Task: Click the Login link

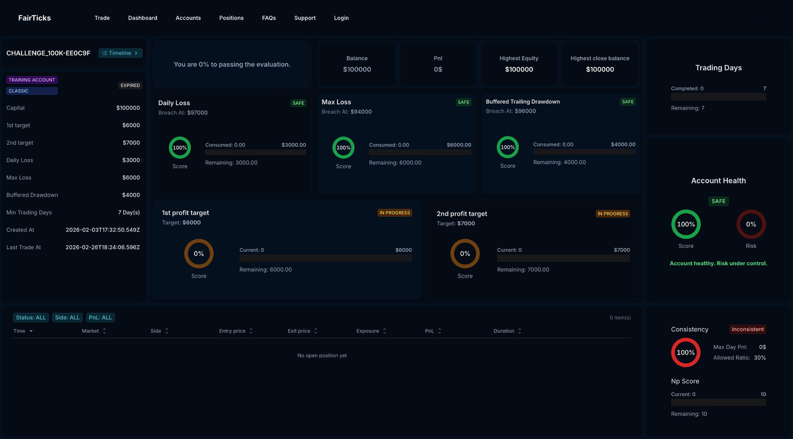Action: [341, 18]
